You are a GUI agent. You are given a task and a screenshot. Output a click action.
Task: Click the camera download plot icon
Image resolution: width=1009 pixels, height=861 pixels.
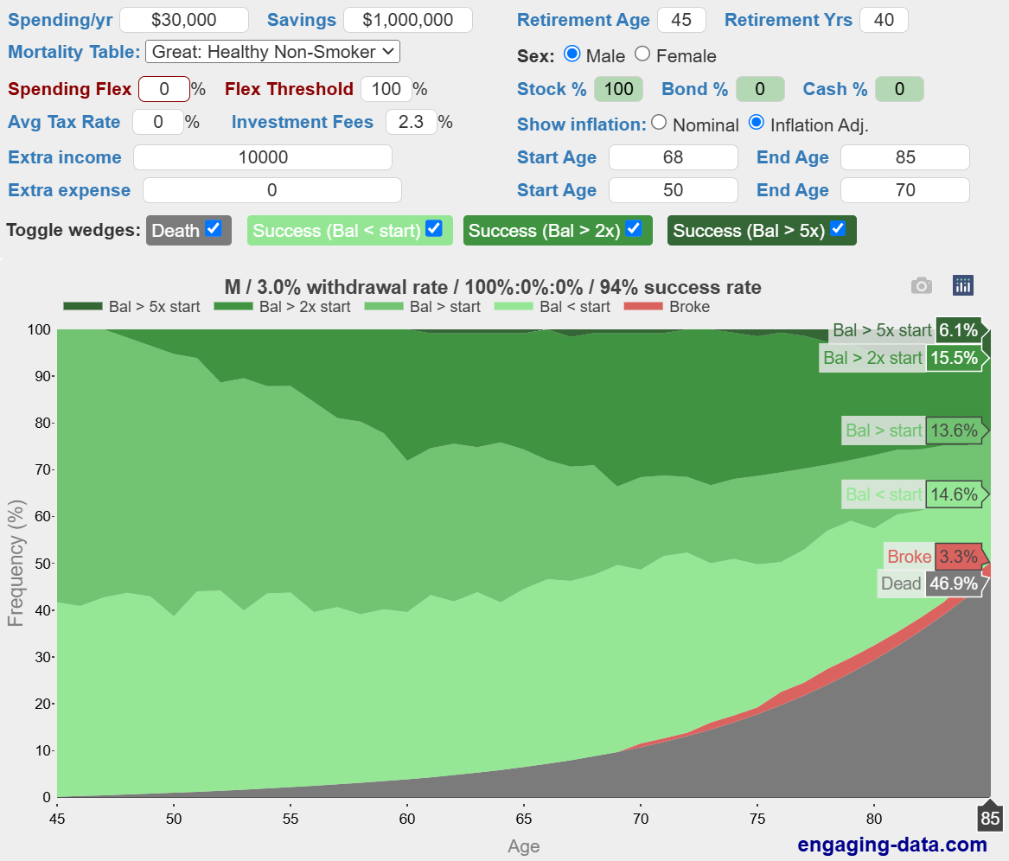point(922,285)
